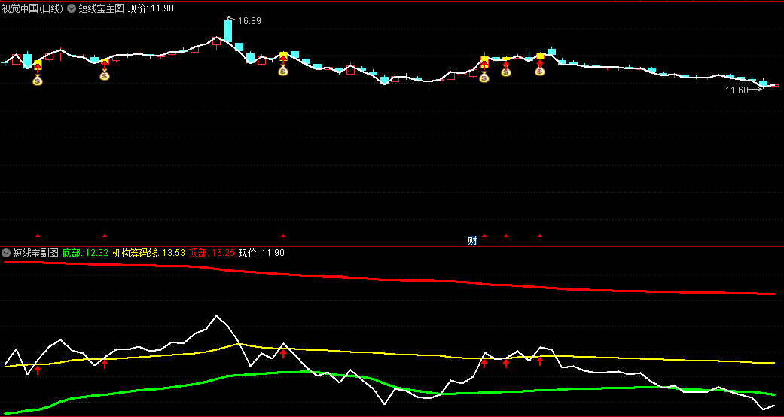
Task: Click the yellow 机构筹码线: 13.53 value
Action: pos(148,253)
